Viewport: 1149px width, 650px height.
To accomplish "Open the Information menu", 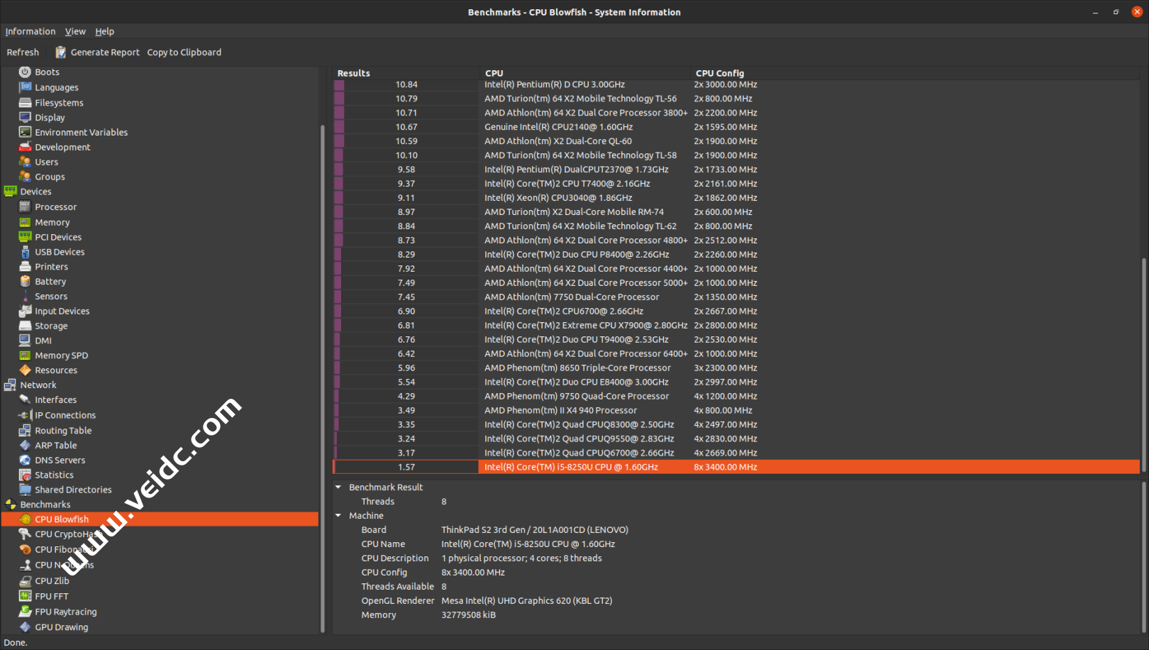I will (30, 31).
